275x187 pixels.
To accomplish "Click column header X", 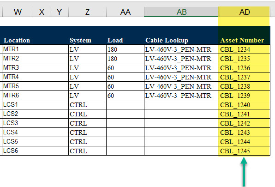I will tap(42, 12).
